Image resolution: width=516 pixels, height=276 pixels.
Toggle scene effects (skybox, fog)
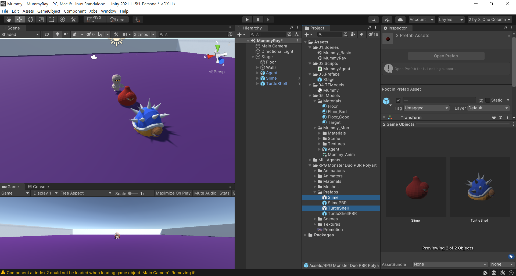pyautogui.click(x=74, y=34)
